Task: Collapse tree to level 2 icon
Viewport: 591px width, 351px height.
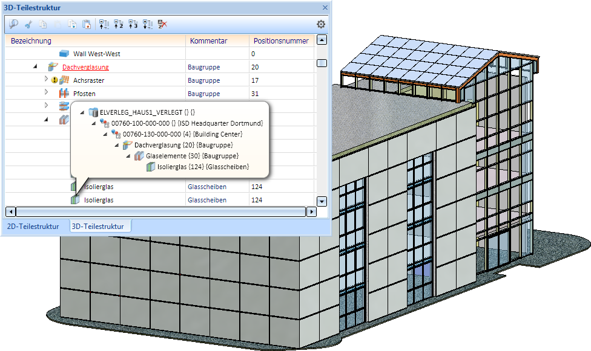Action: coord(119,24)
